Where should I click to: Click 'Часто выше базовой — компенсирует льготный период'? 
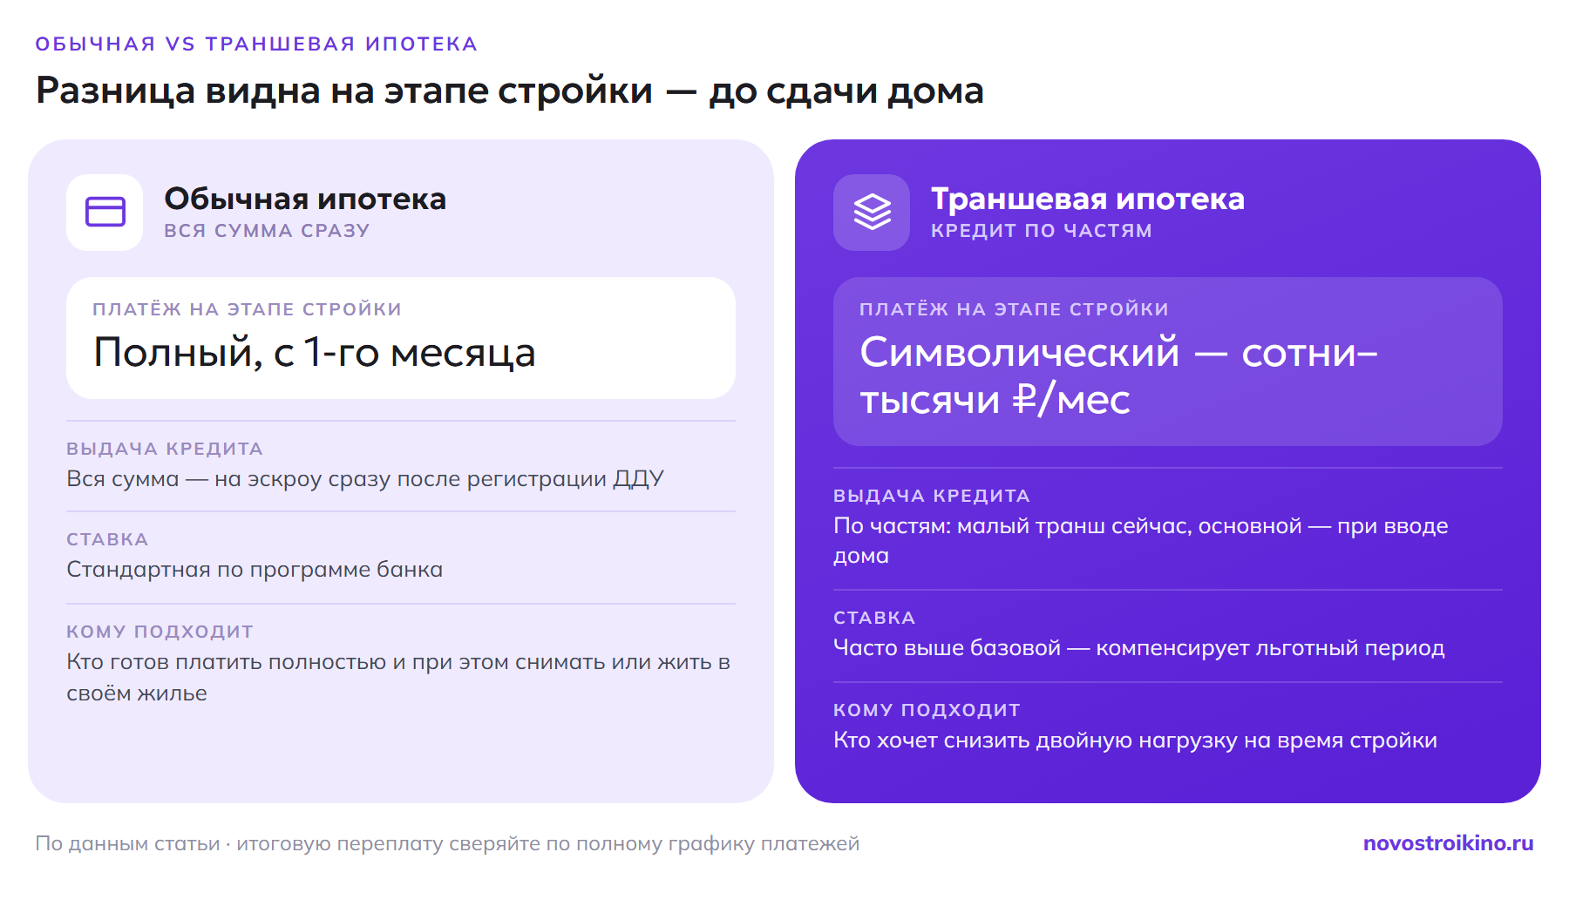click(1139, 648)
